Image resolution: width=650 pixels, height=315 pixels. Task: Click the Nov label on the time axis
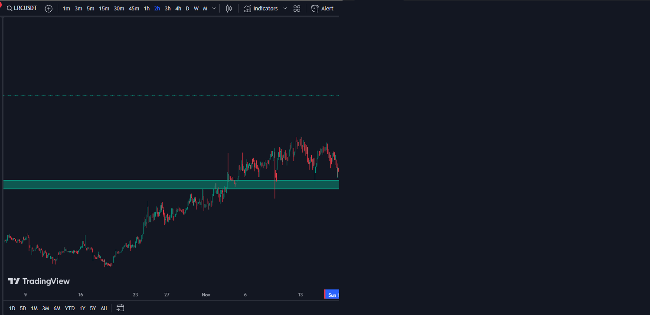point(206,295)
